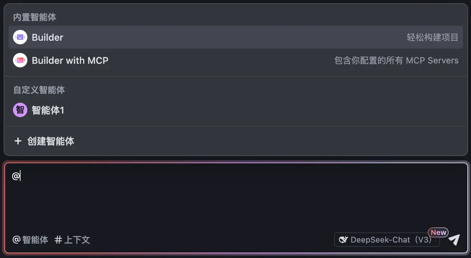
Task: Click the 轻松构建项目 description text
Action: pyautogui.click(x=432, y=37)
